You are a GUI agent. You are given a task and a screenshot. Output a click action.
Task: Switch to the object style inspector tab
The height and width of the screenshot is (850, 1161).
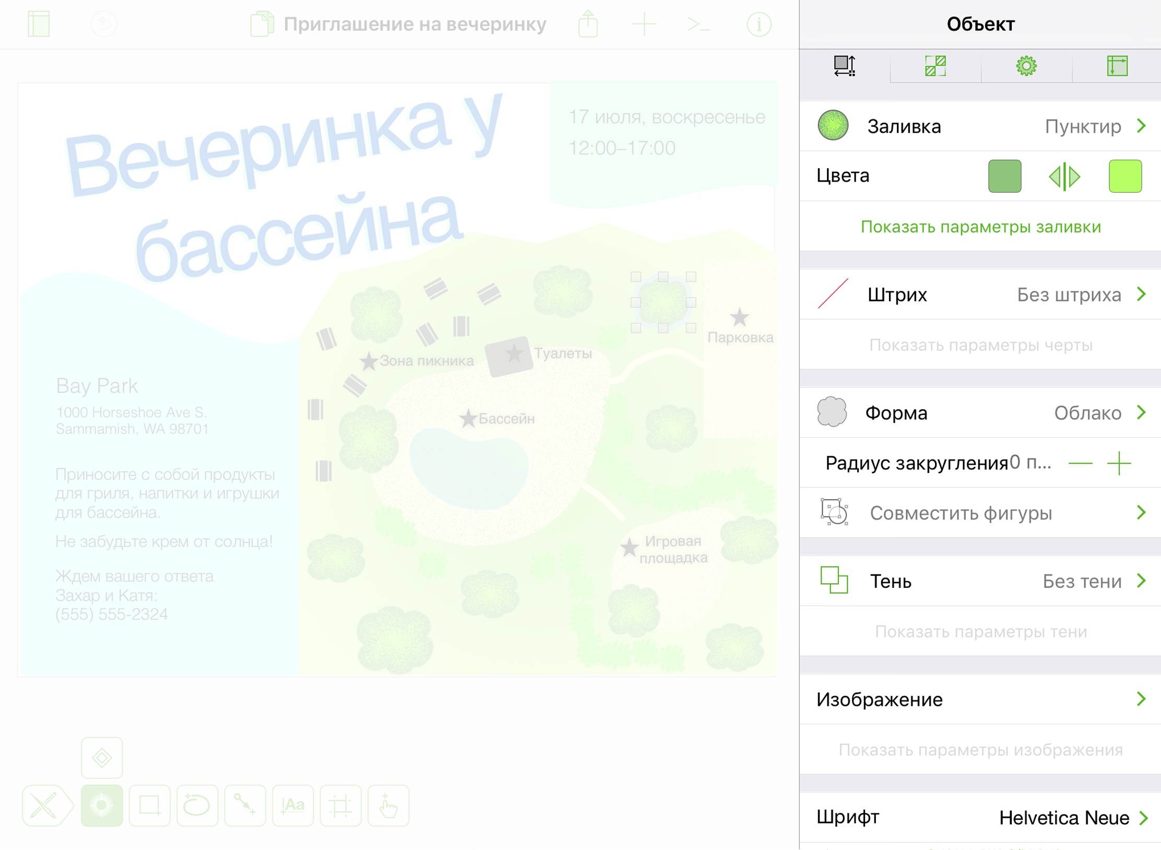[x=844, y=66]
